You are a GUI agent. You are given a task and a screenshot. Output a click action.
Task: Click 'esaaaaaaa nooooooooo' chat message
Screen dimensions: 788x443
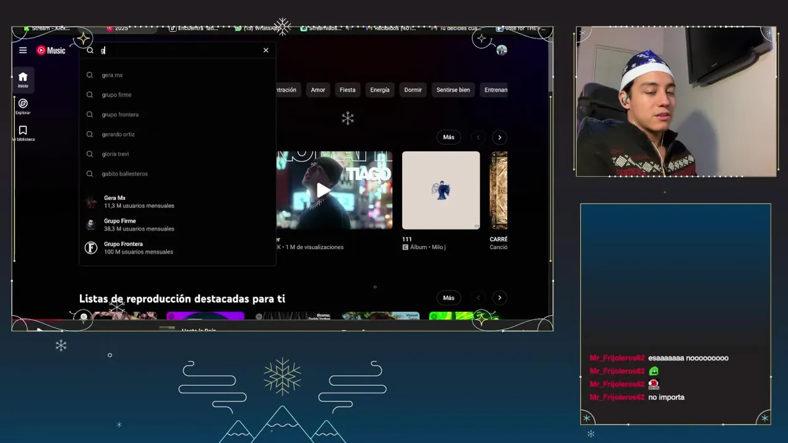688,358
